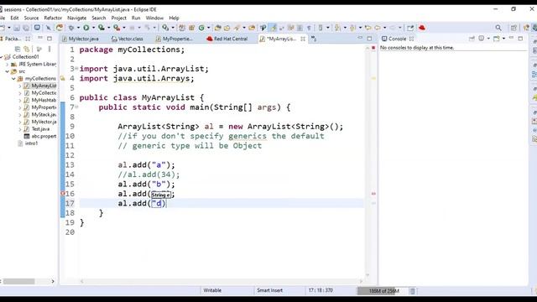Viewport: 537px width, 302px height.
Task: Click the heap memory usage bar
Action: click(383, 291)
